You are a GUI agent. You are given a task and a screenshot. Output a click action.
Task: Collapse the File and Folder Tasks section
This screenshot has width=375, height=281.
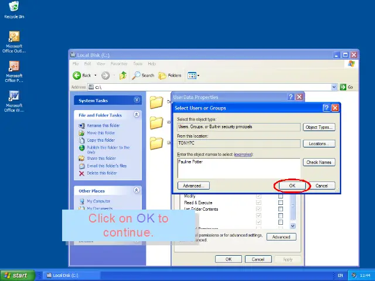(137, 115)
